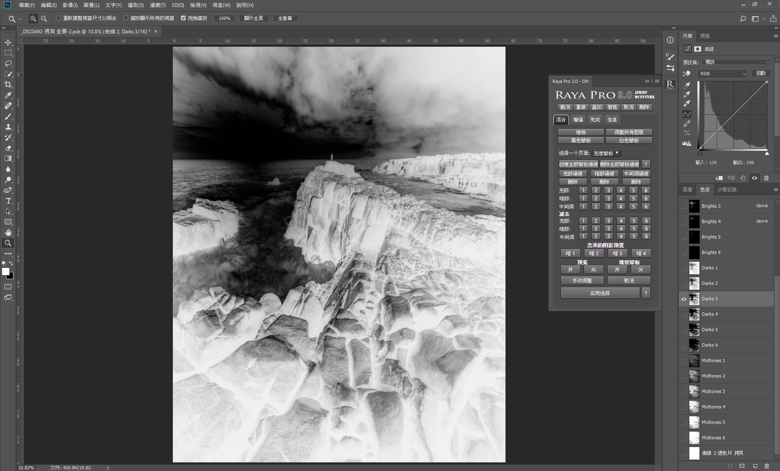The width and height of the screenshot is (780, 471).
Task: Click the 应用选择 button
Action: click(x=600, y=293)
